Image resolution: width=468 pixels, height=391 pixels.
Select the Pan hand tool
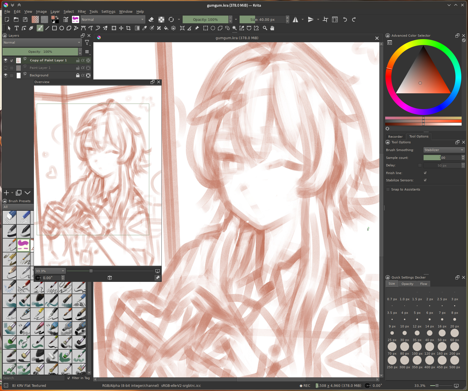click(272, 28)
